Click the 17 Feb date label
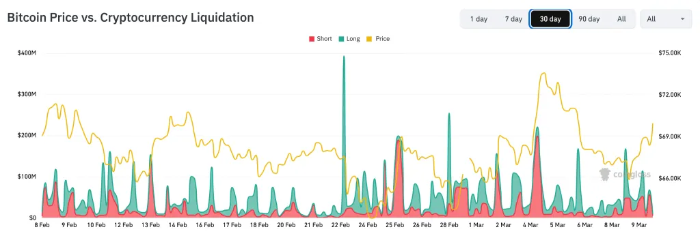 232,225
